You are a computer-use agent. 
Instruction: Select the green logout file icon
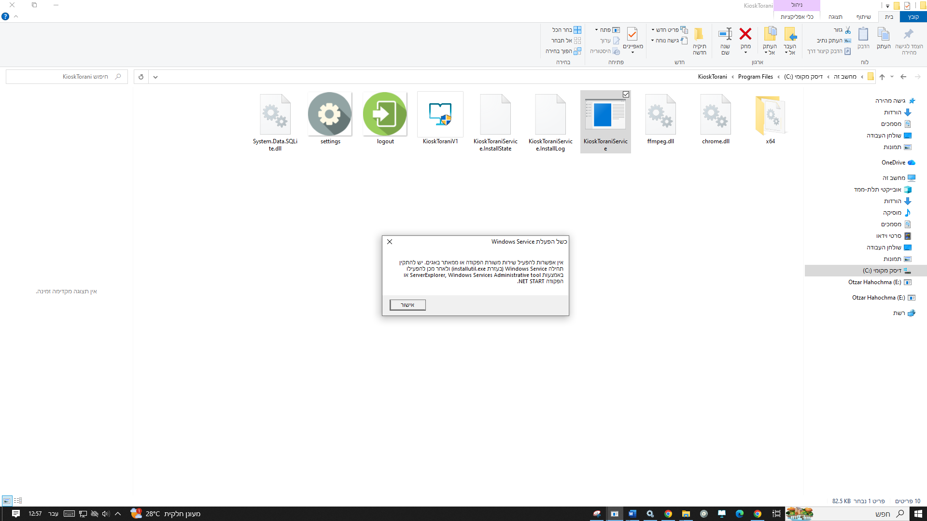pos(385,114)
